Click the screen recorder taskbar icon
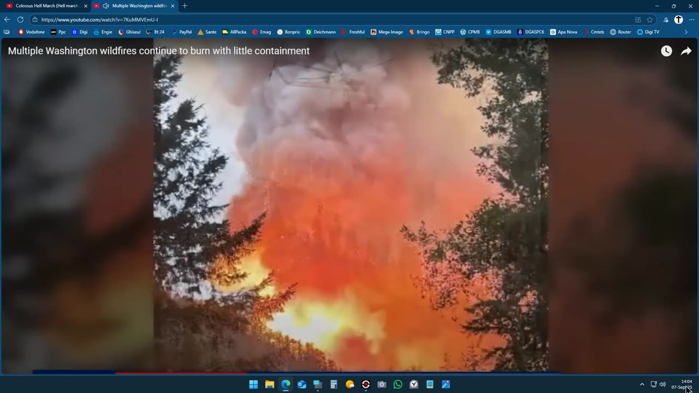The image size is (699, 393). coord(366,384)
